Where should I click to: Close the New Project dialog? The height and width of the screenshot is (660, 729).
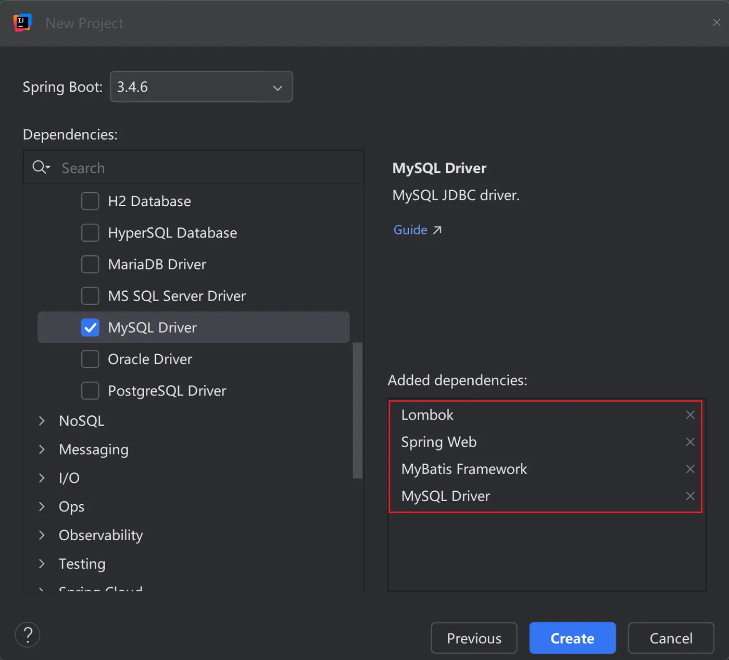tap(717, 22)
